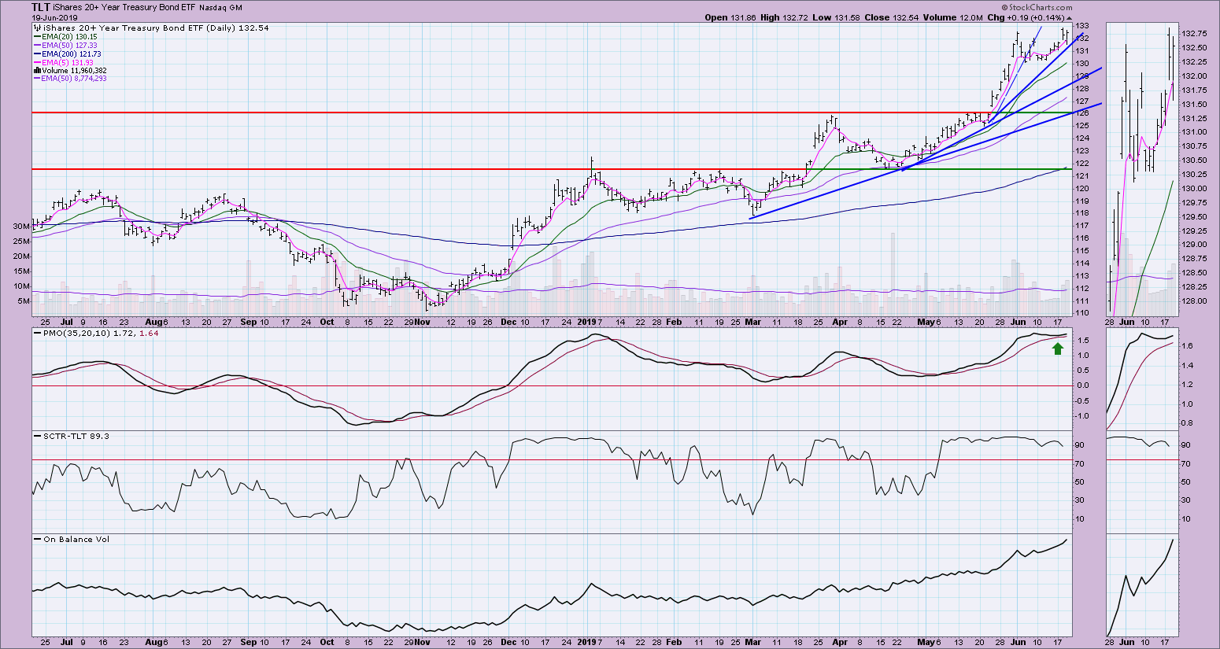Click the bold 2019 year label below price panel
1220x649 pixels.
(588, 323)
